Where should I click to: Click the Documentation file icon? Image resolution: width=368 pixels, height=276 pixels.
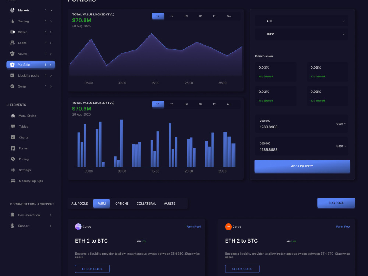pyautogui.click(x=13, y=215)
